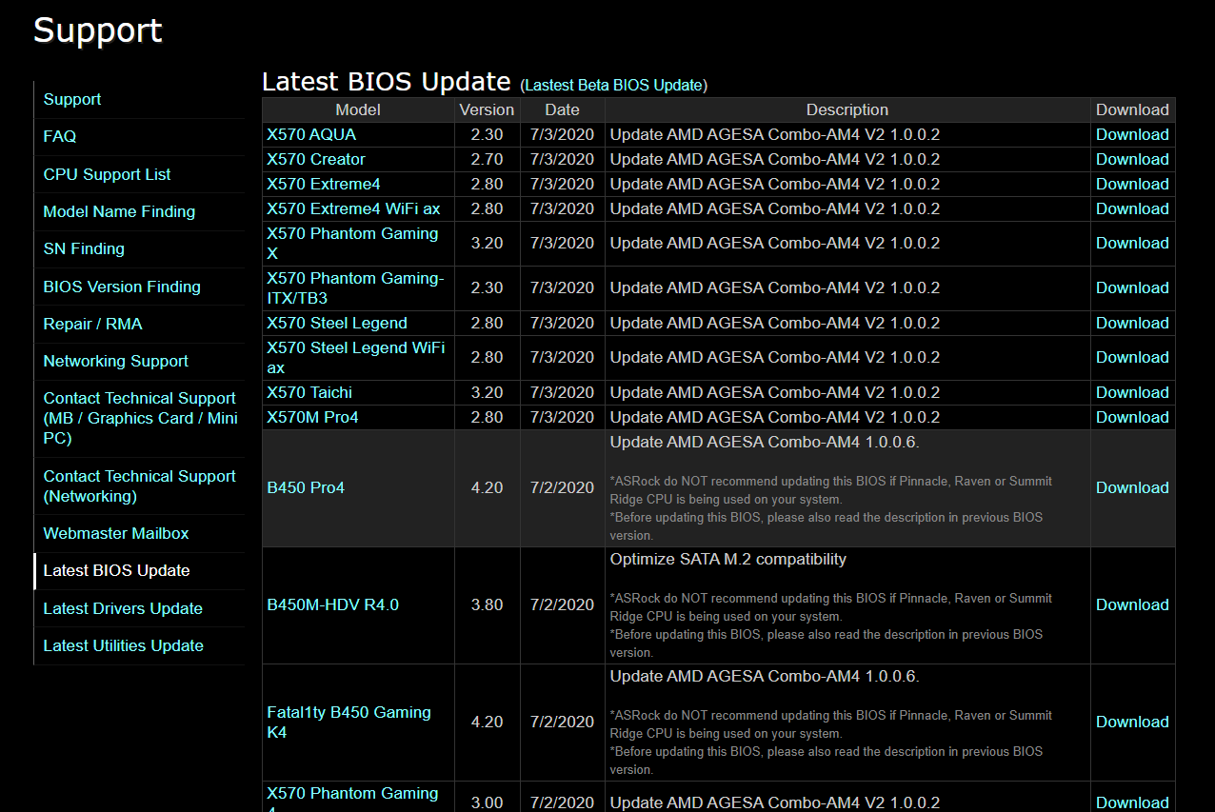Open Lastest Beta BIOS Update link

[x=614, y=85]
